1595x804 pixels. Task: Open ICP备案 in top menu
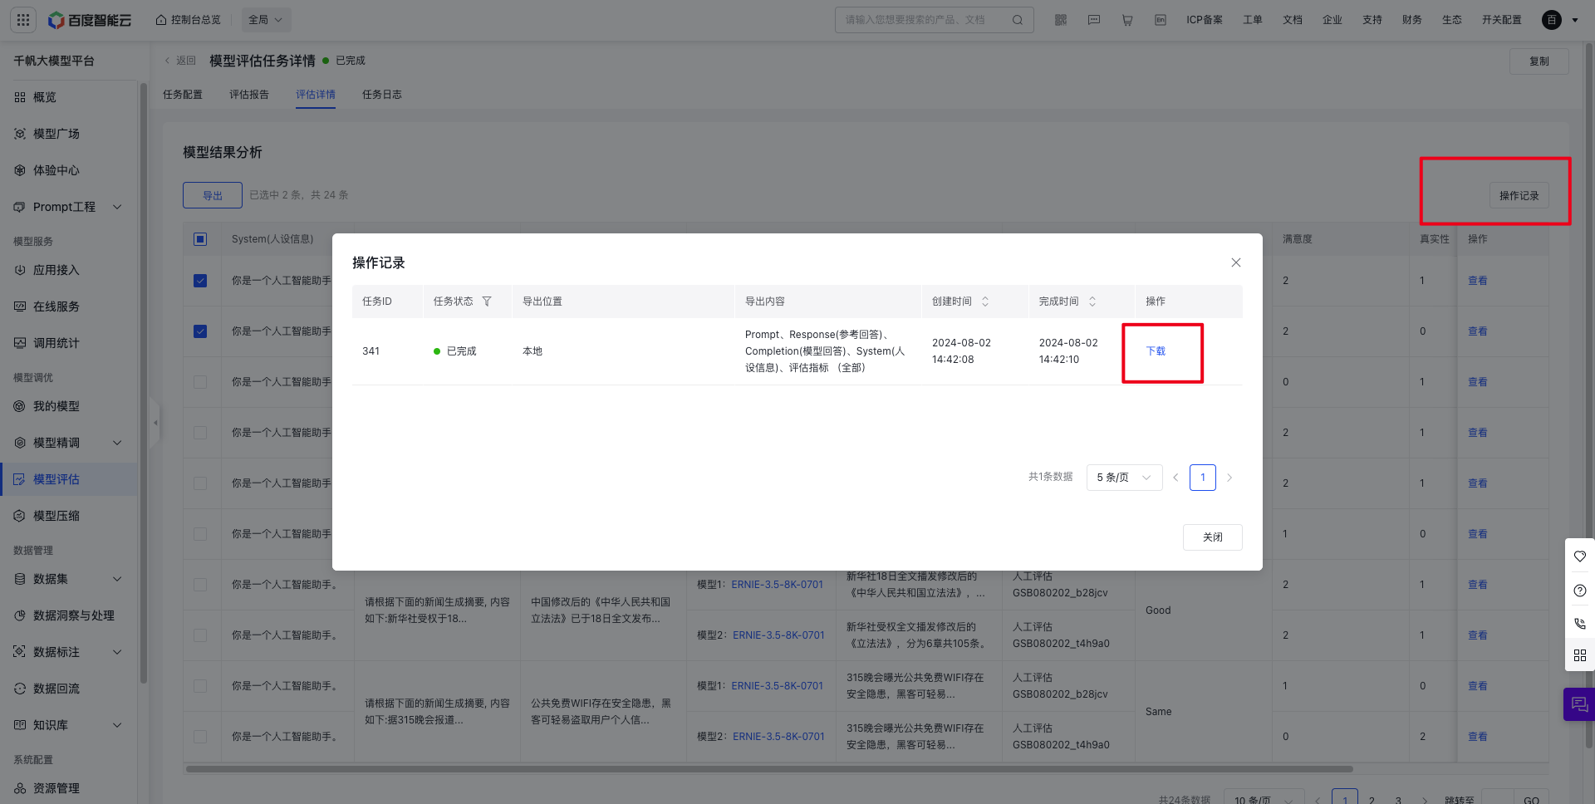pyautogui.click(x=1205, y=20)
